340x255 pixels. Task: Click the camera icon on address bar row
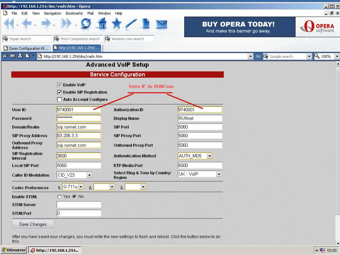coord(13,56)
